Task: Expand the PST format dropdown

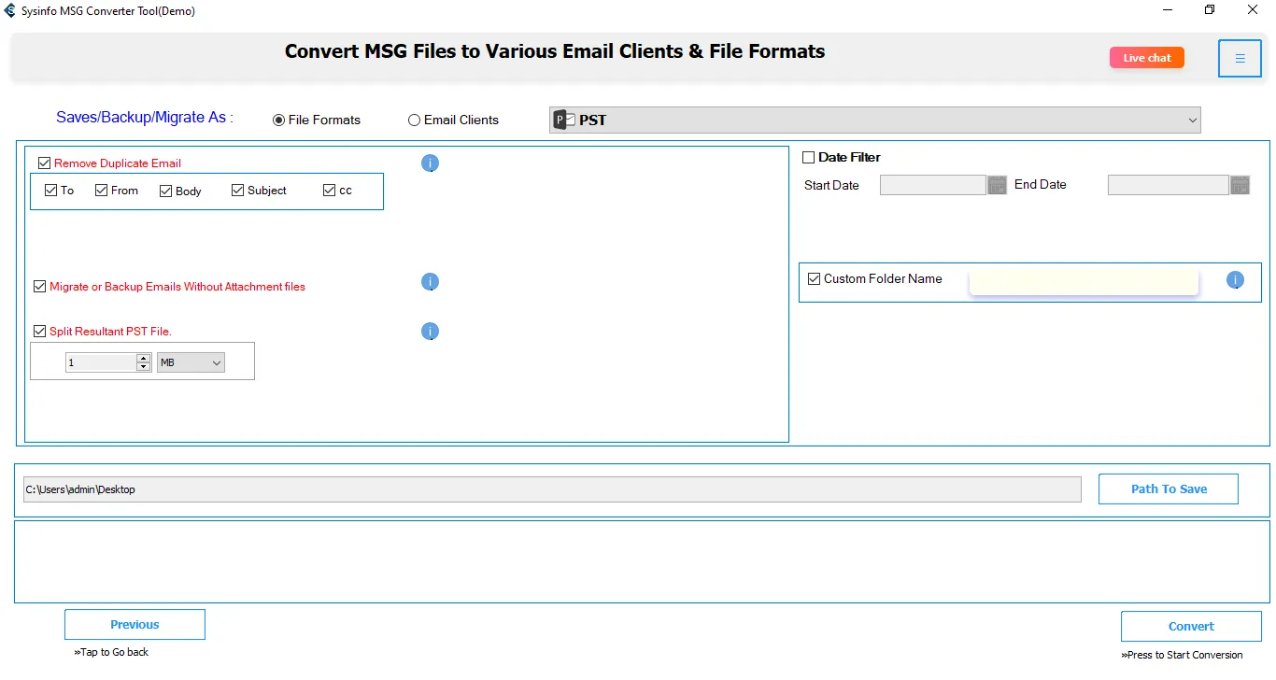Action: pyautogui.click(x=1192, y=120)
